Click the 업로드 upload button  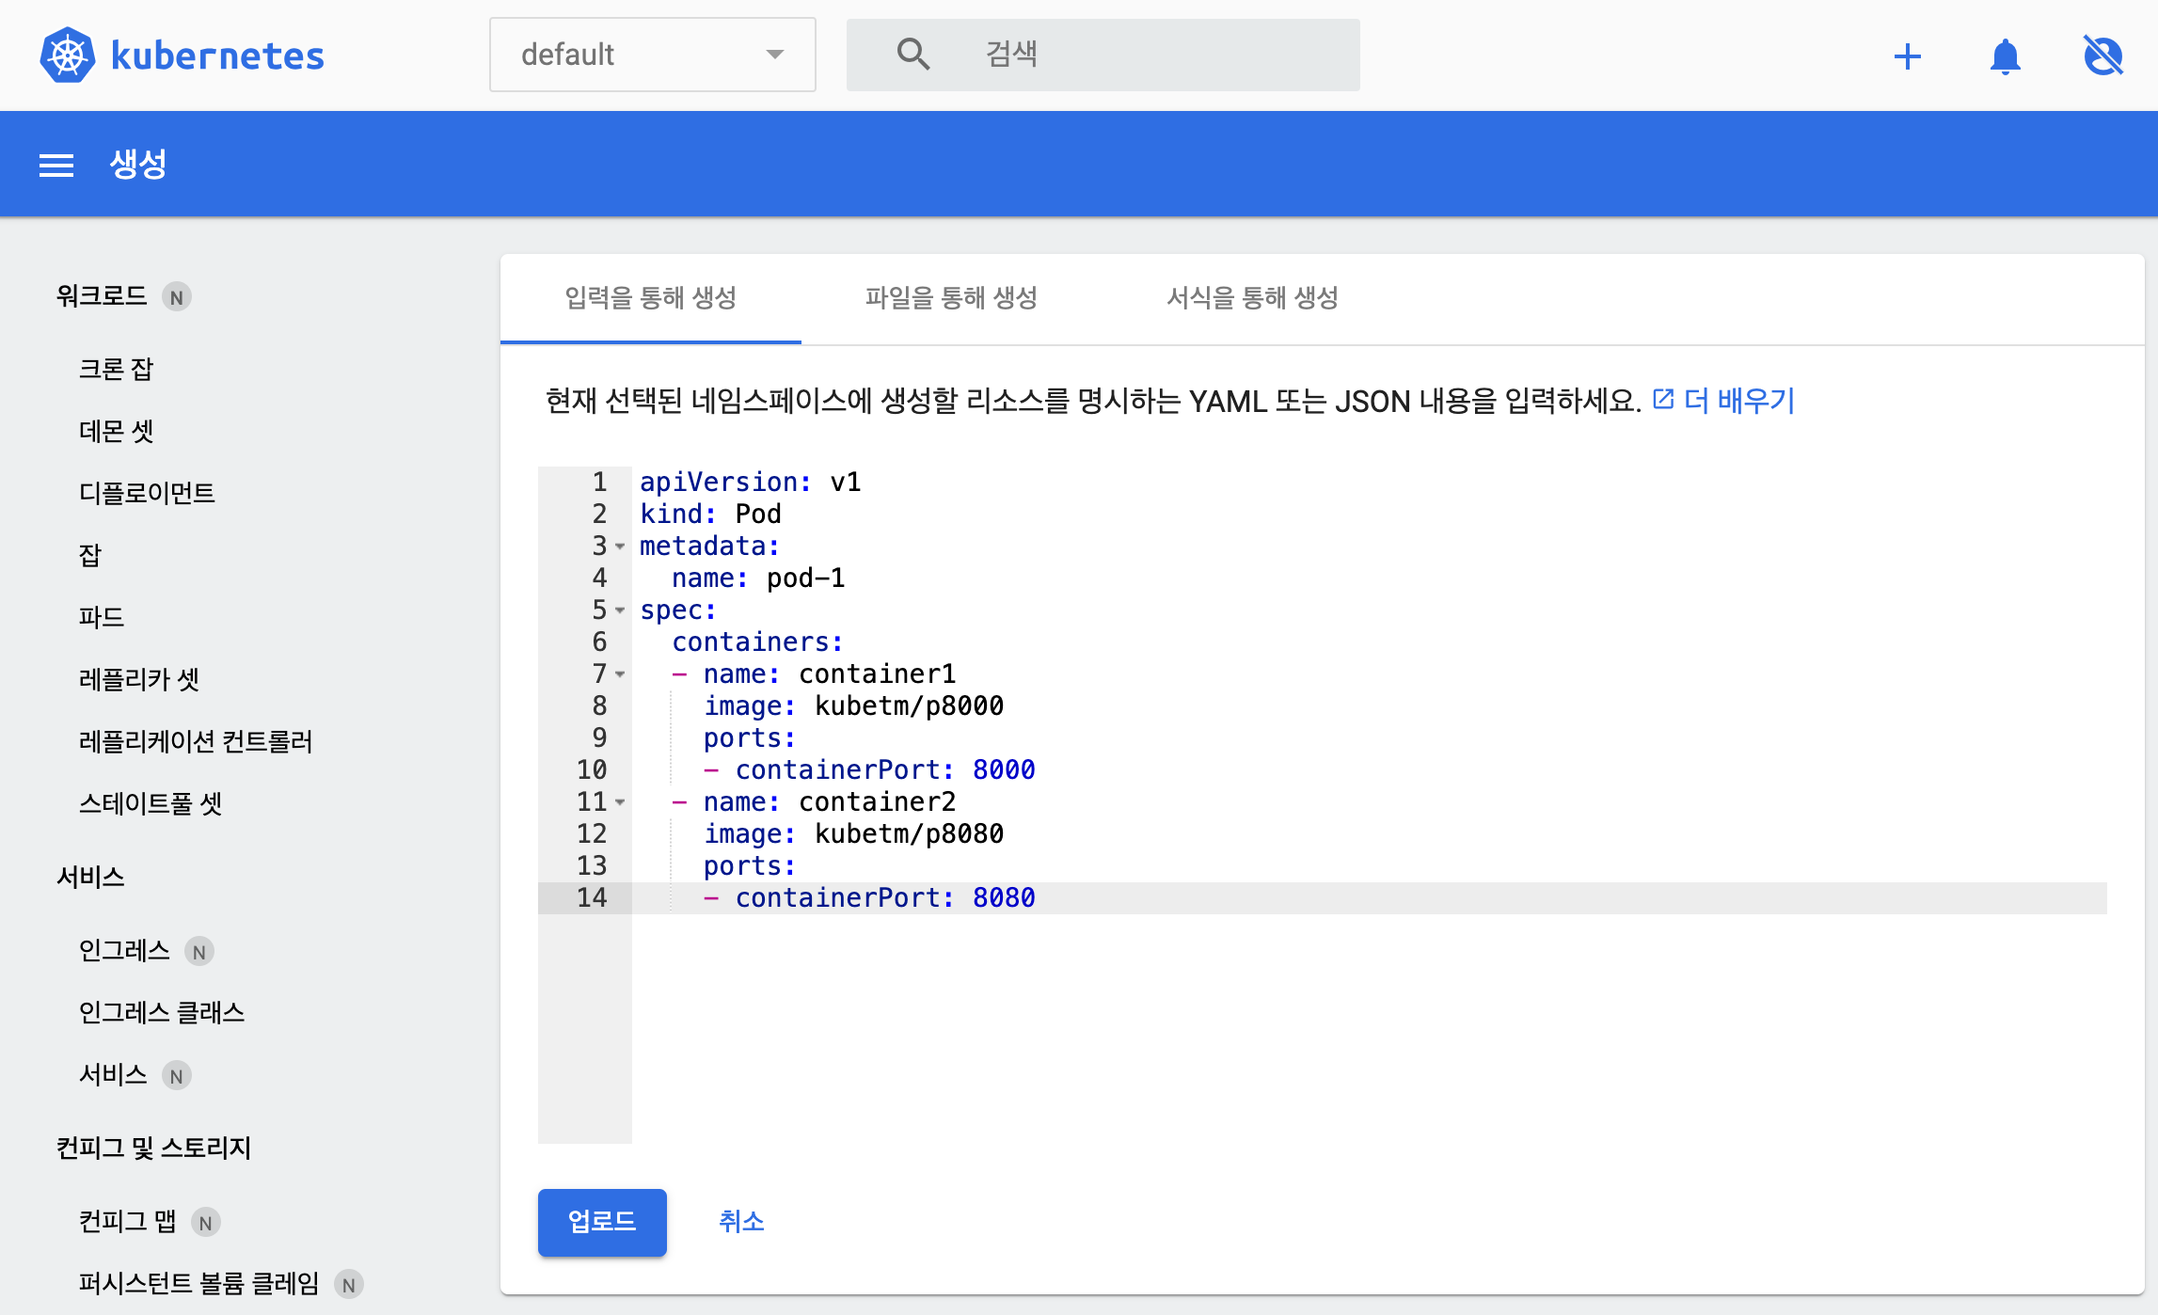pyautogui.click(x=602, y=1222)
